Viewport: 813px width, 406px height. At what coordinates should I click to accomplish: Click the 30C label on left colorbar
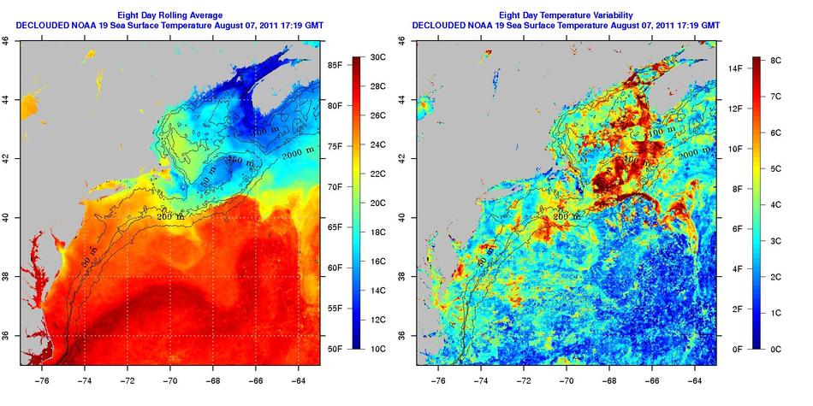pos(379,57)
